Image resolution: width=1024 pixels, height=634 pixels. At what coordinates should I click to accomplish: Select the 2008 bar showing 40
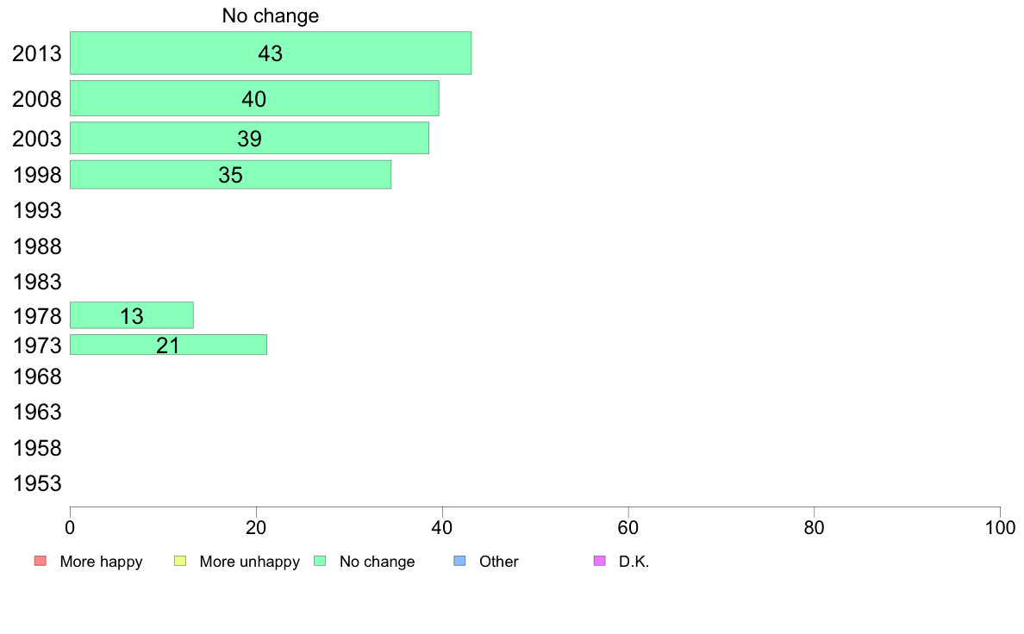click(x=254, y=98)
